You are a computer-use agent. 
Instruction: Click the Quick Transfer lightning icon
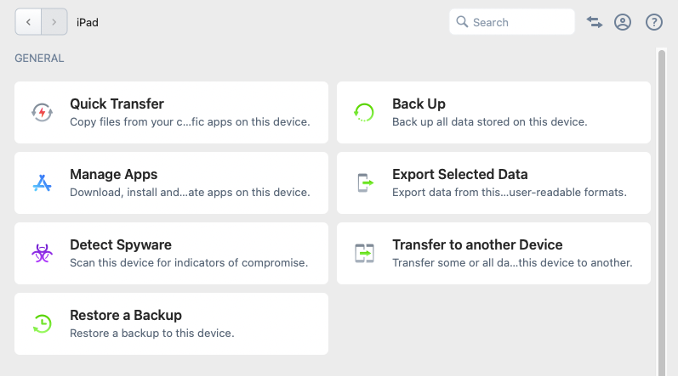(x=42, y=113)
